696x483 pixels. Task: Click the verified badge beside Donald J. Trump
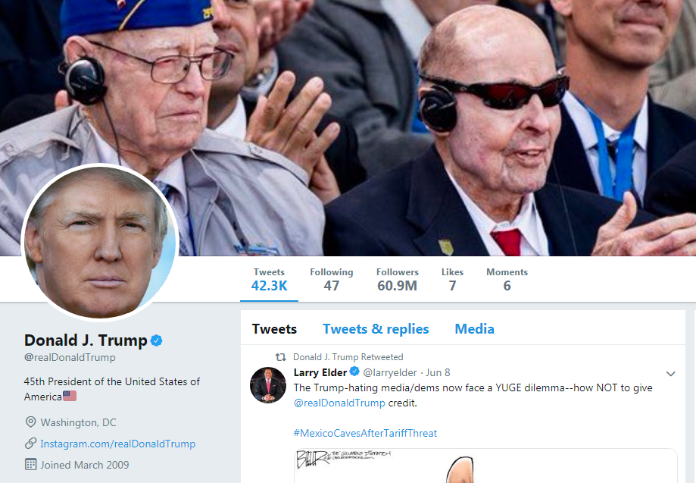[157, 340]
